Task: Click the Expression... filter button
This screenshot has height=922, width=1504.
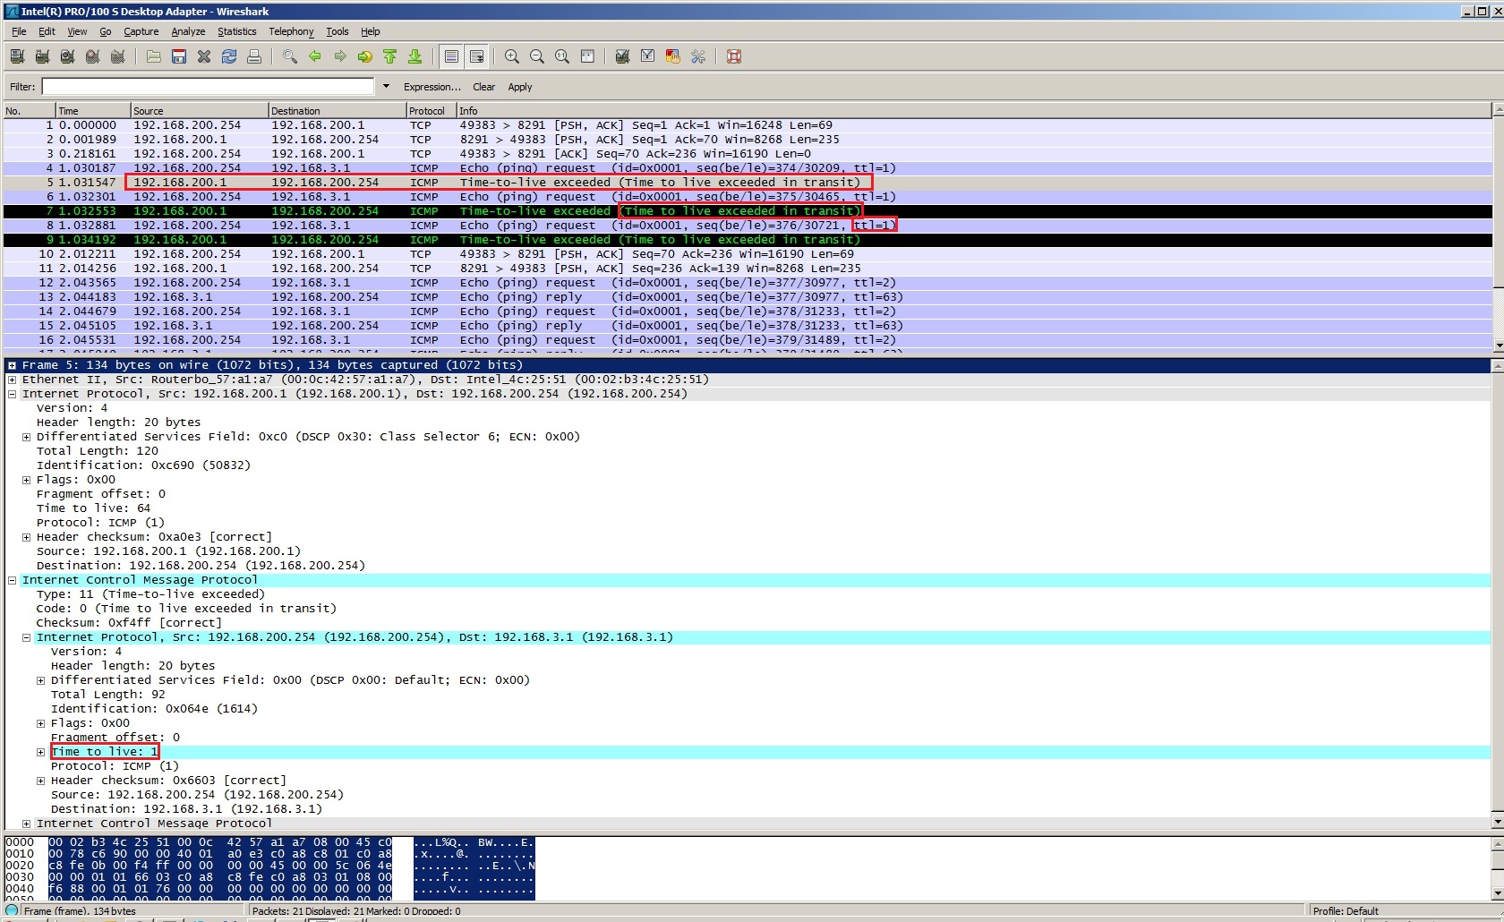Action: [x=432, y=87]
